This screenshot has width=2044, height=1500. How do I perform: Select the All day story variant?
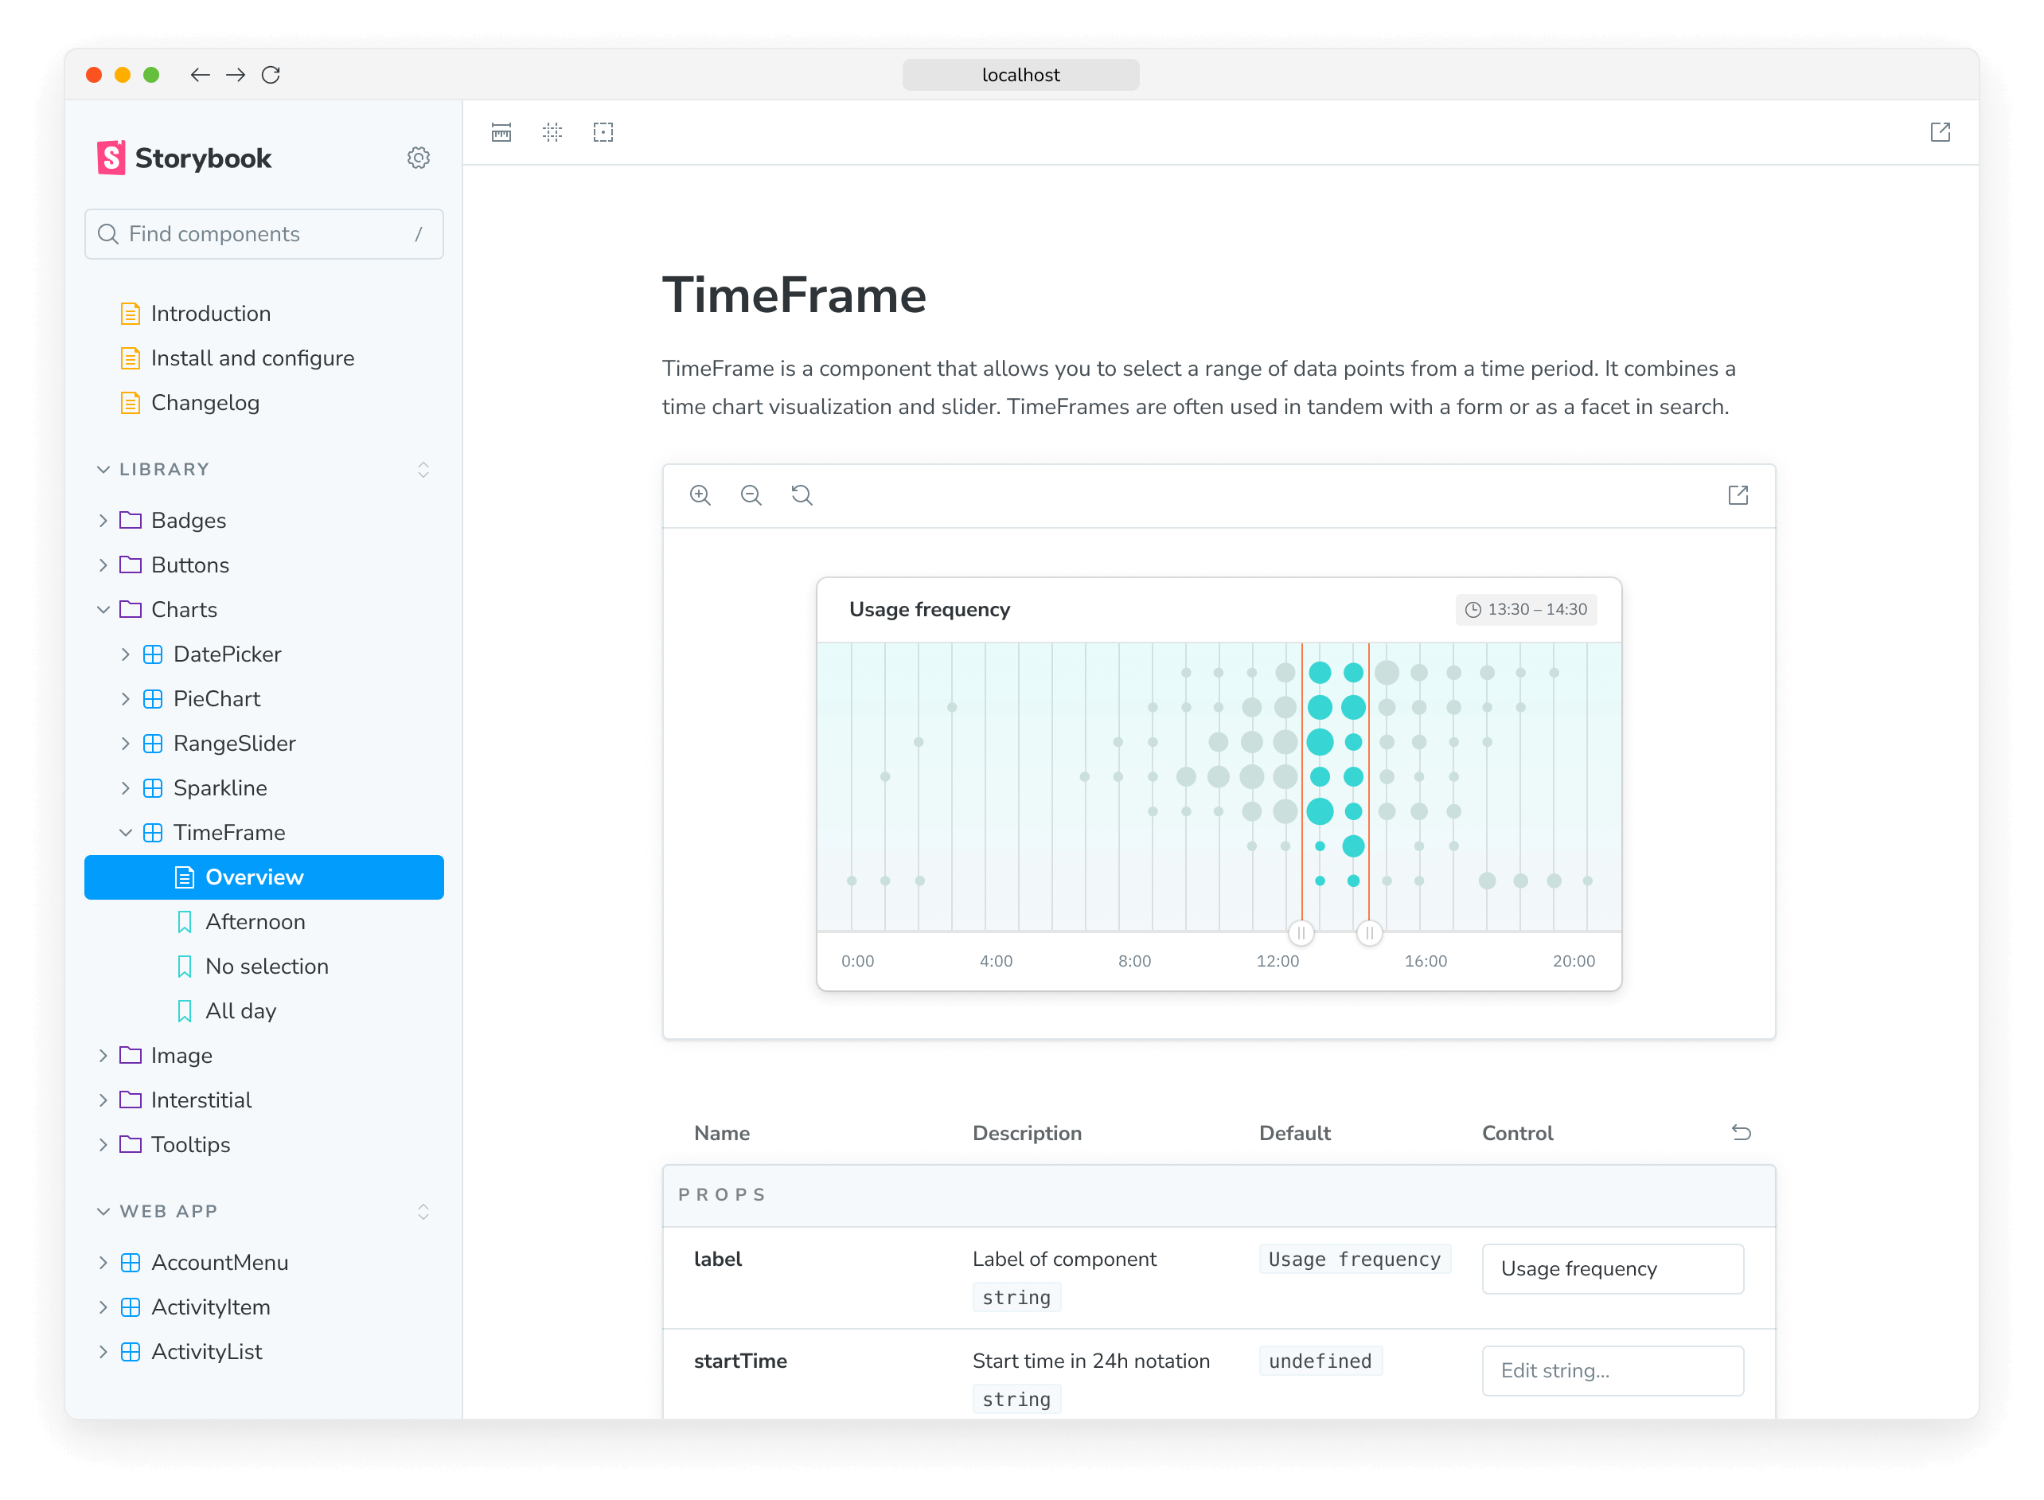[x=240, y=1010]
